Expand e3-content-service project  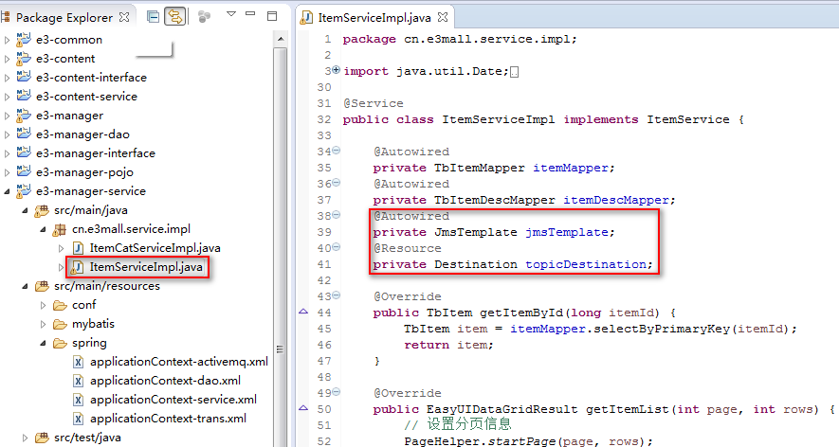coord(7,97)
